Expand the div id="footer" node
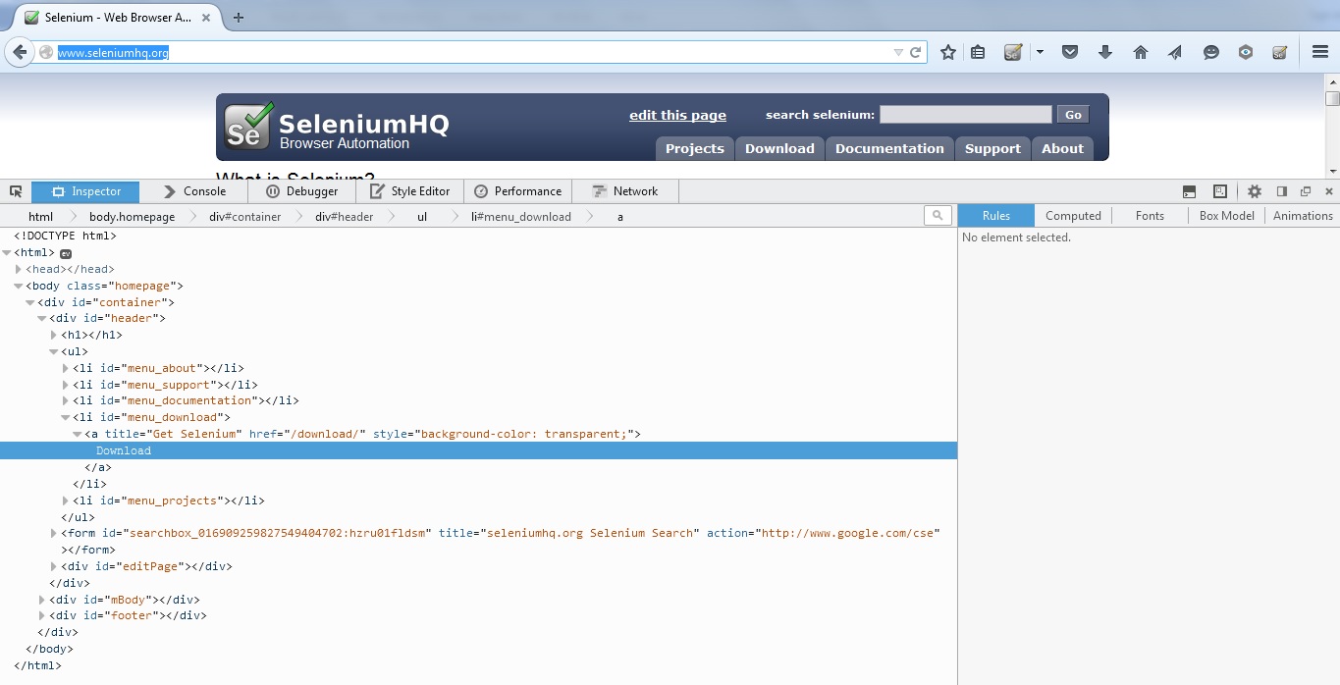1340x685 pixels. 42,615
